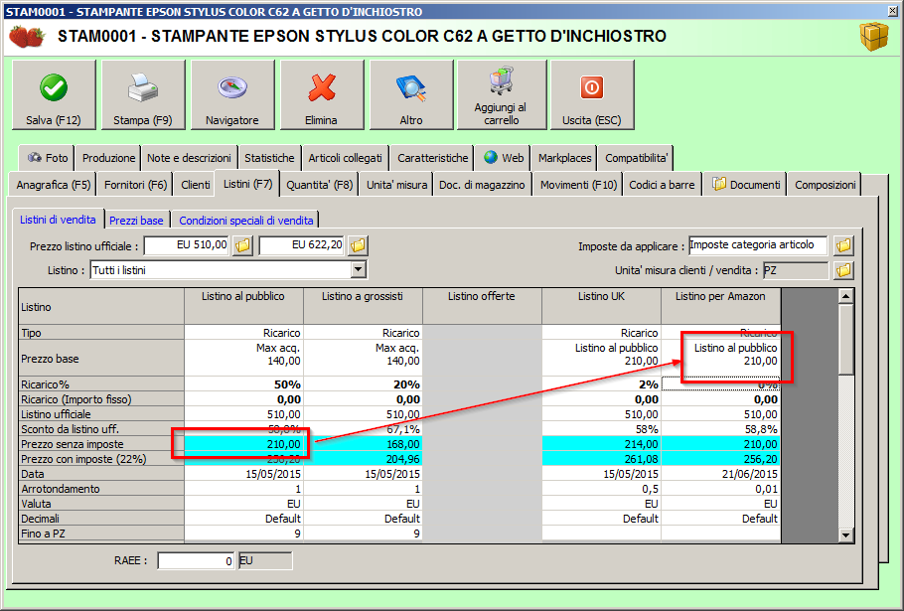
Task: Open the Doc. di magazzino tab
Action: pos(482,185)
